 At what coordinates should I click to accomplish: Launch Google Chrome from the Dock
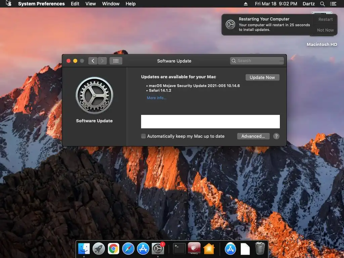point(114,249)
